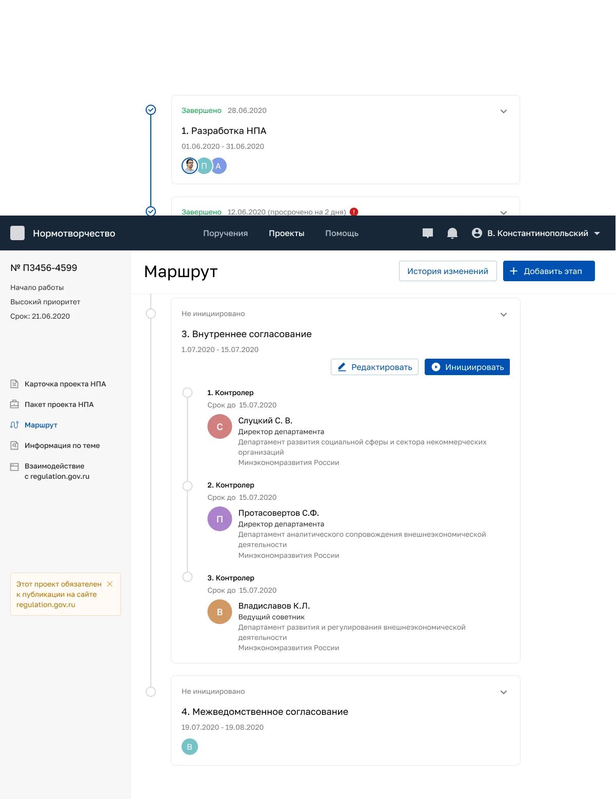Click Высокий приоритет label
Image resolution: width=616 pixels, height=799 pixels.
[x=45, y=302]
